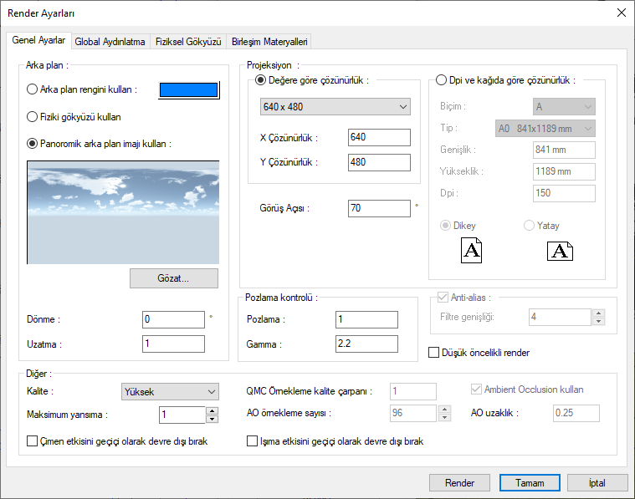This screenshot has height=499, width=635.
Task: Click the Görüş Açısı input field
Action: [379, 208]
